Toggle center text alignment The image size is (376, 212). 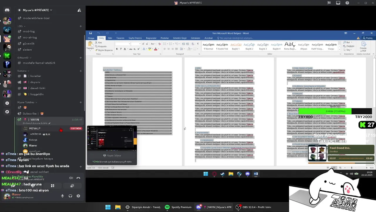tap(169, 49)
